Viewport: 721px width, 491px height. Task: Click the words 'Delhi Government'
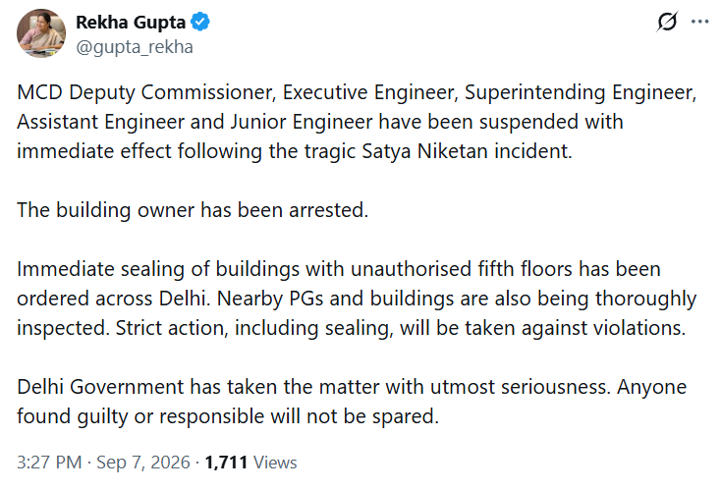tap(100, 387)
